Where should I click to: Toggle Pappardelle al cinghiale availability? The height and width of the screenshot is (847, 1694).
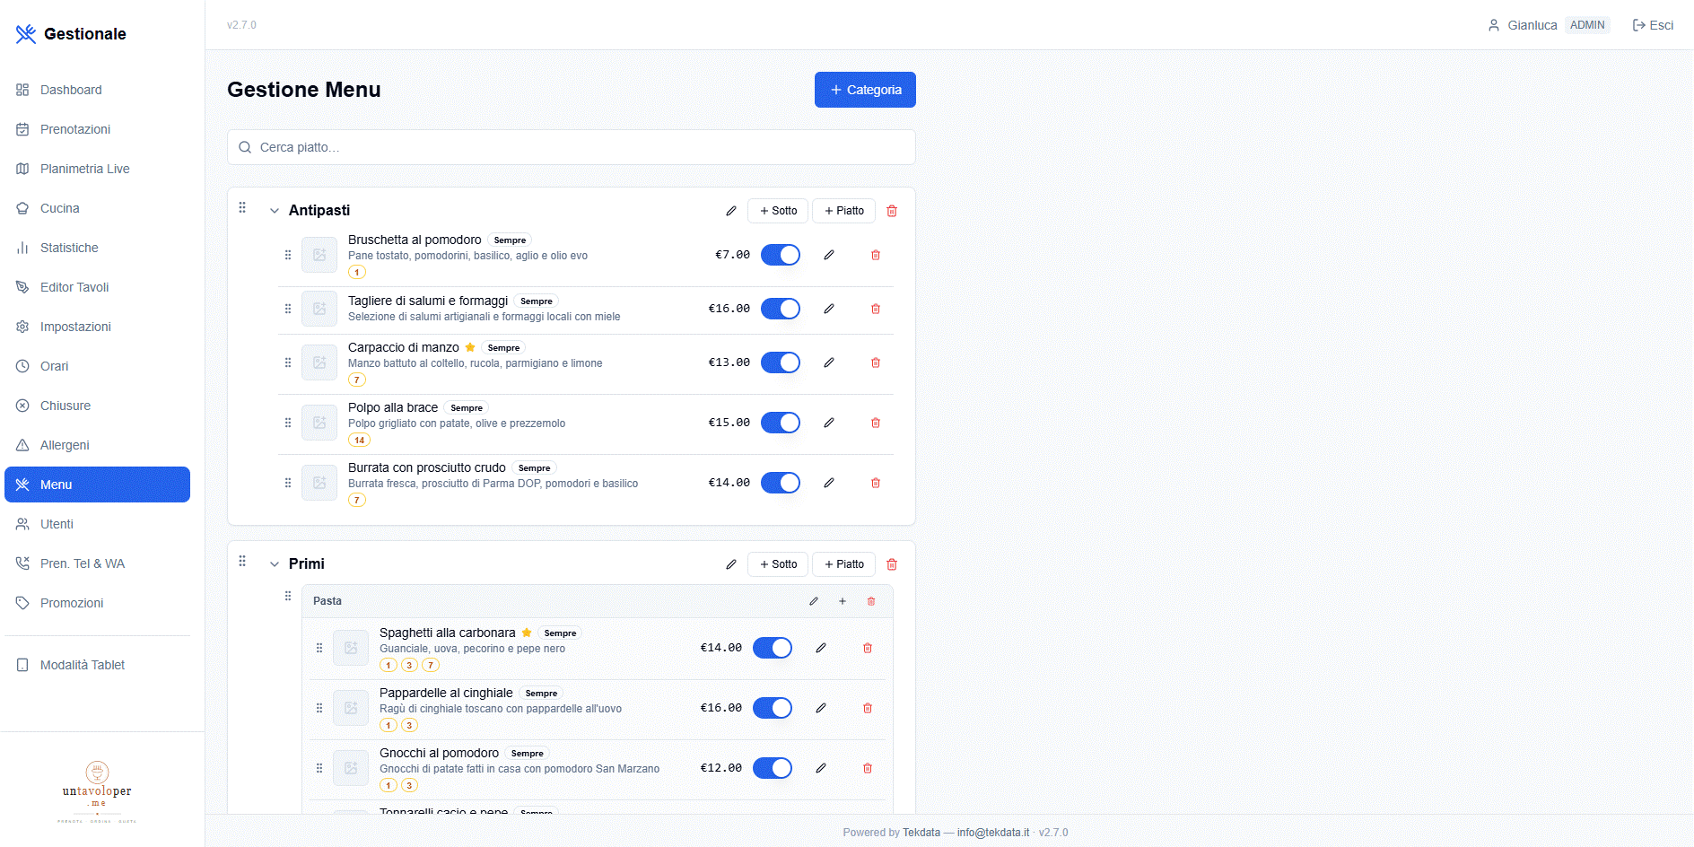[x=773, y=708]
